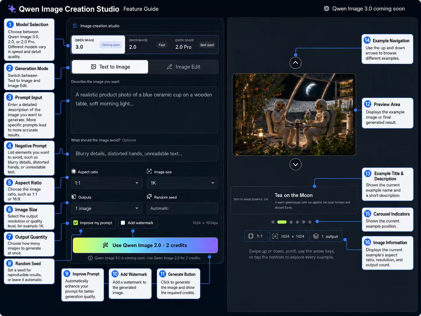The height and width of the screenshot is (316, 421).
Task: Click the resolution icon in the 1024 × 1024 chip
Action: point(275,236)
